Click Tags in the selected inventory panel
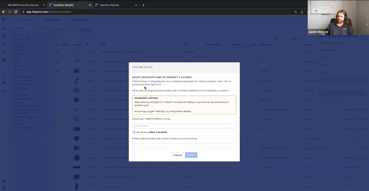The width and height of the screenshot is (369, 191). (323, 64)
